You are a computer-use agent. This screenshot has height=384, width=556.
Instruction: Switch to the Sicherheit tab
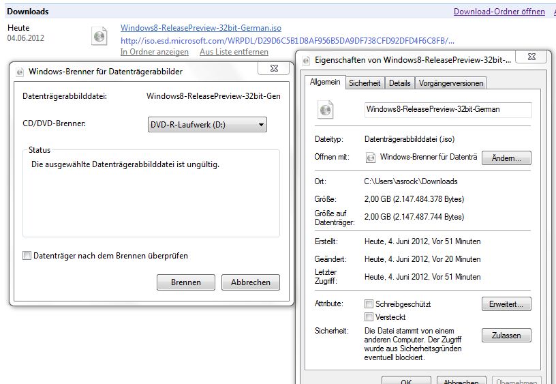point(364,83)
